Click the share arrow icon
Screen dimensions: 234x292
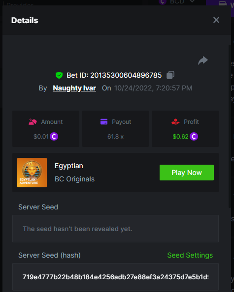tap(203, 60)
